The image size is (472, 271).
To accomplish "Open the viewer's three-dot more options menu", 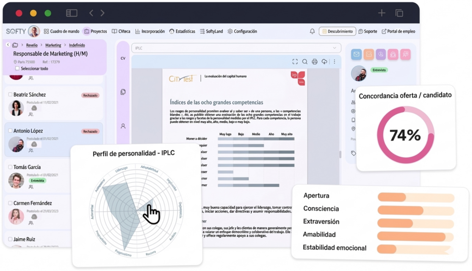I will tap(335, 62).
